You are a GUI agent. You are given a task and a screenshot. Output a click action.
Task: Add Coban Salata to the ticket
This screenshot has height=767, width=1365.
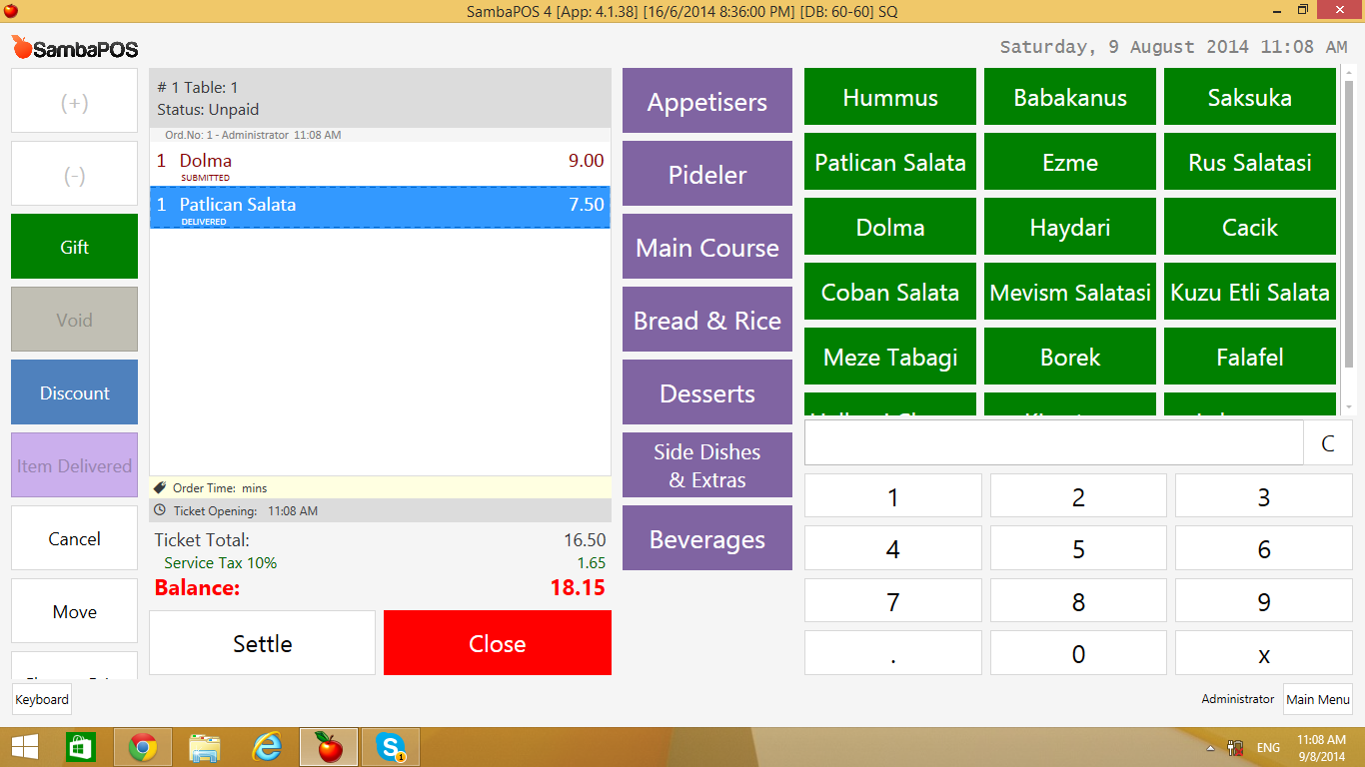890,292
